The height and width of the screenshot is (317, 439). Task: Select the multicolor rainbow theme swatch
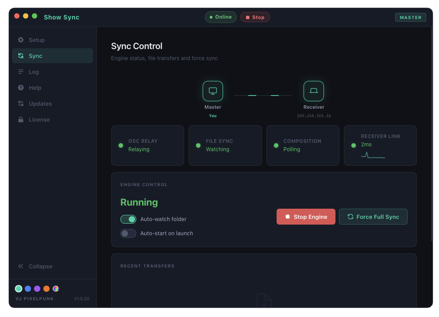[x=56, y=288]
